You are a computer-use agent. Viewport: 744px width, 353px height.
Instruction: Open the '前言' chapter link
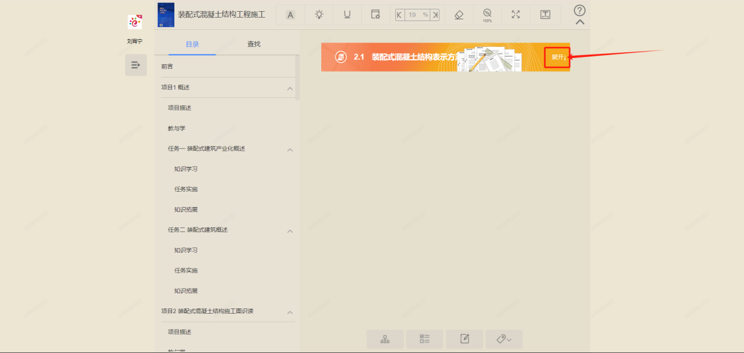167,67
